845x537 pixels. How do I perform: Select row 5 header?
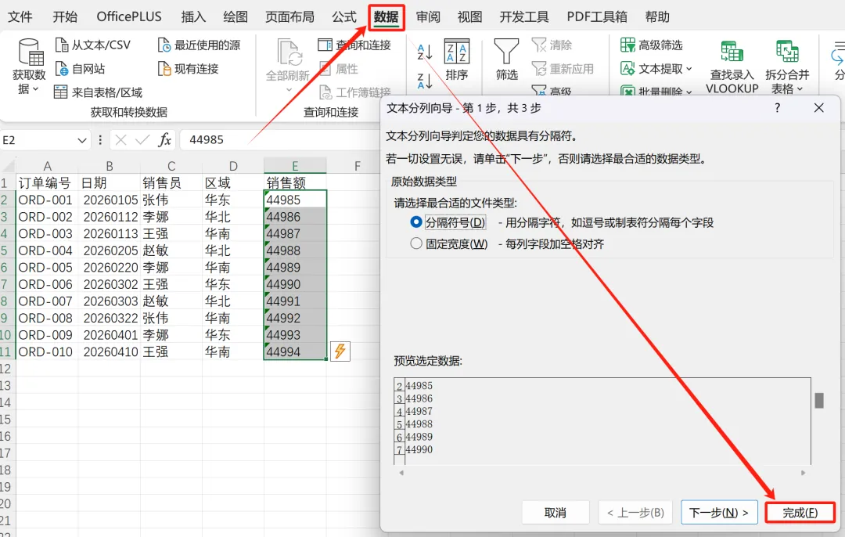(x=6, y=250)
